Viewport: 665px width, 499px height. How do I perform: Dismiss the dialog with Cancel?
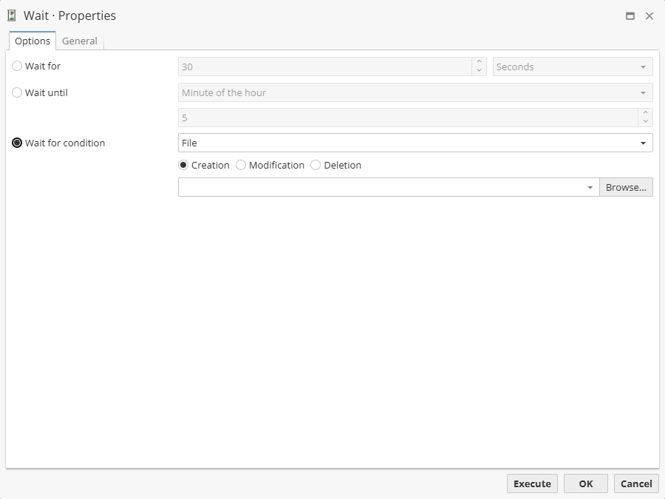coord(636,483)
